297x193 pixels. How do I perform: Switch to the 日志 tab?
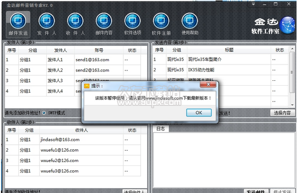pyautogui.click(x=161, y=129)
